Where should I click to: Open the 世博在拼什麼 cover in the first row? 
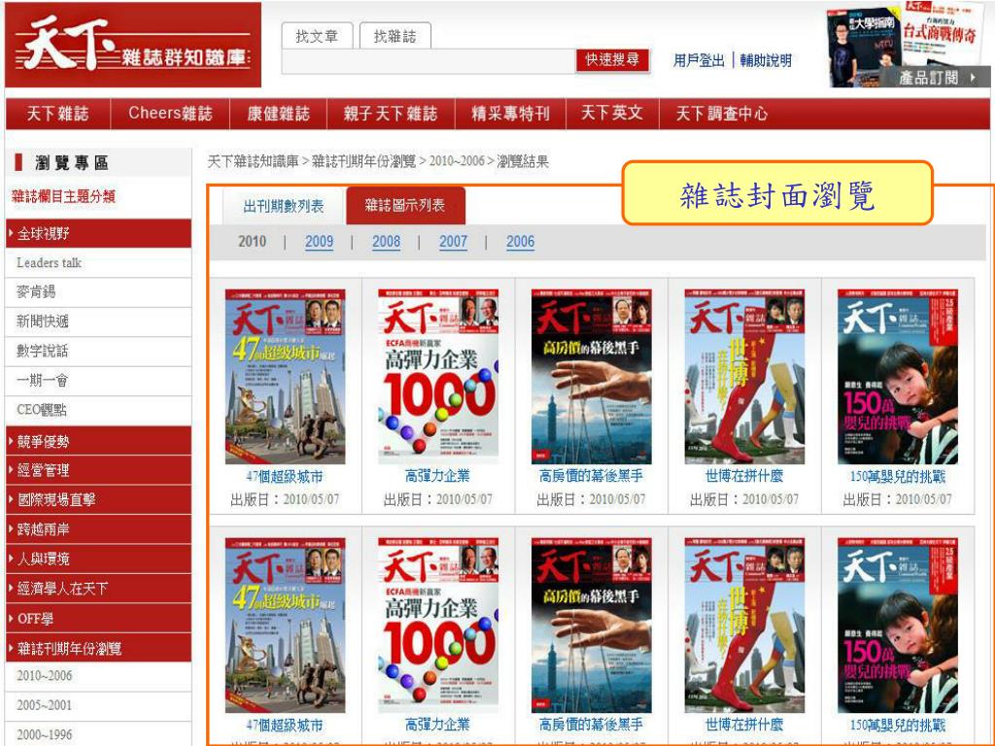744,377
